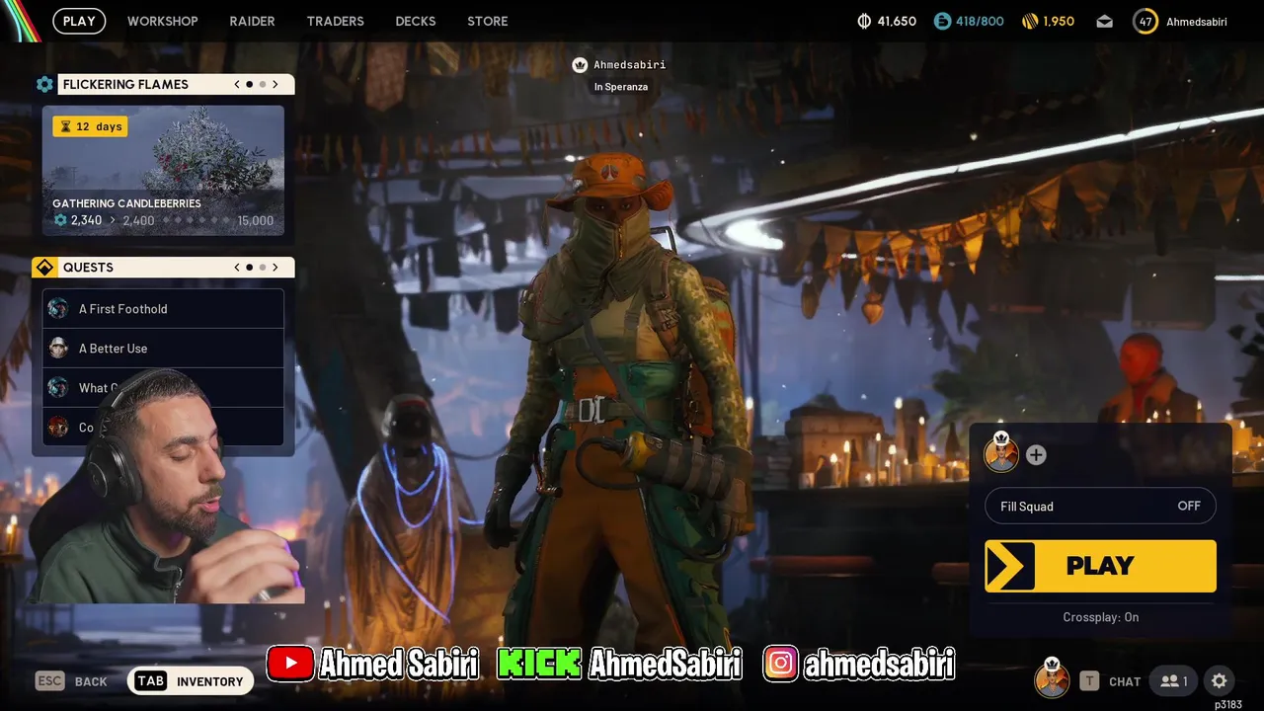Screen dimensions: 1264x711
Task: Open the A First Foothold quest
Action: [x=163, y=308]
